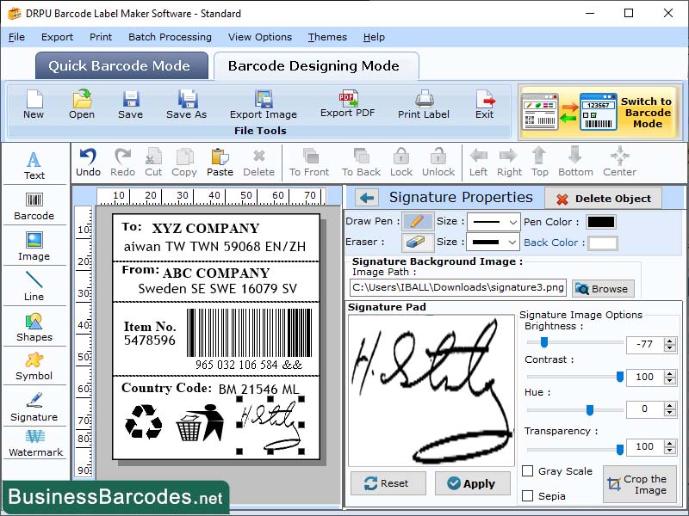Switch to Quick Barcode Mode tab
Image resolution: width=689 pixels, height=516 pixels.
click(x=121, y=65)
